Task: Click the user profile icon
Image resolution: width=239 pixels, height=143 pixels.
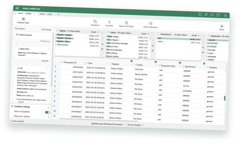Action: [x=225, y=15]
